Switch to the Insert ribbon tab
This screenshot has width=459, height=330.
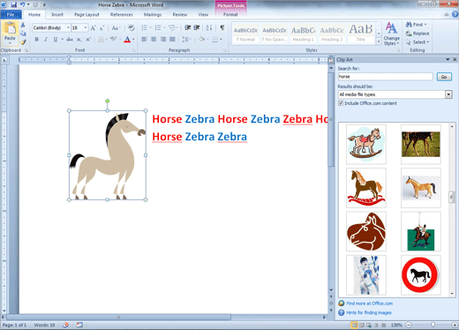[x=57, y=14]
